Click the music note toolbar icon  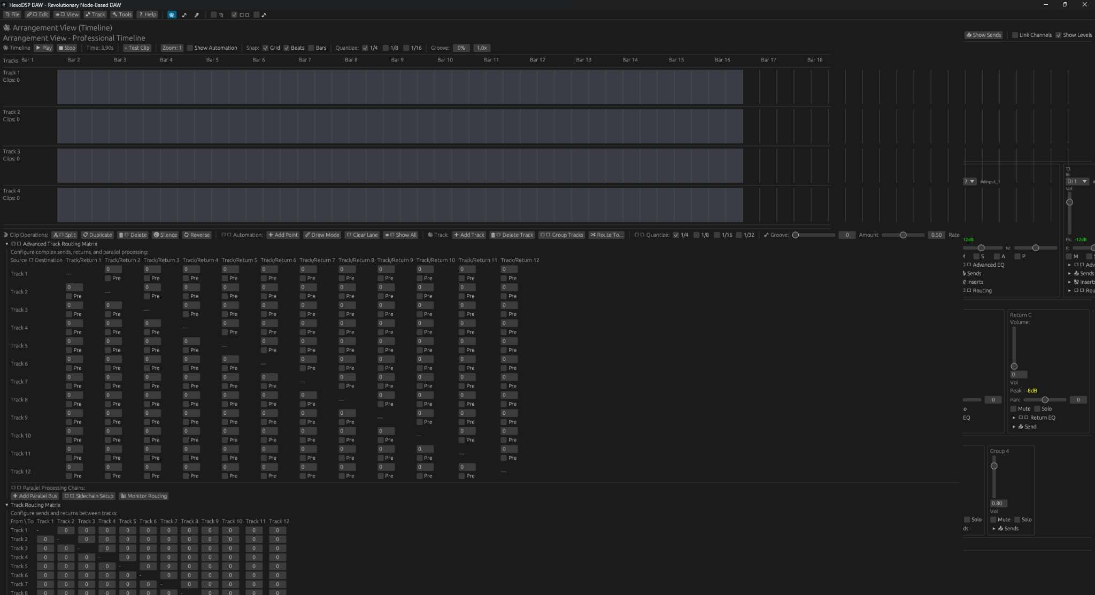point(184,15)
